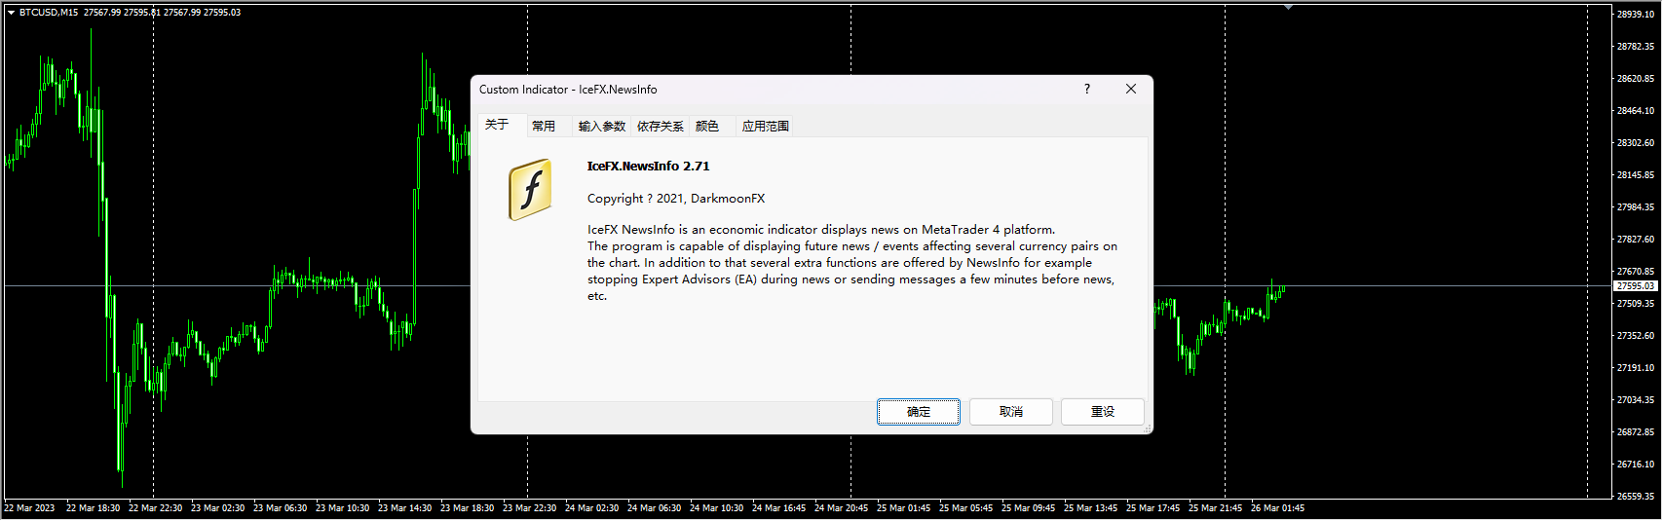Screen dimensions: 1663x521
Task: Click price scale value 27984.35
Action: point(1636,207)
